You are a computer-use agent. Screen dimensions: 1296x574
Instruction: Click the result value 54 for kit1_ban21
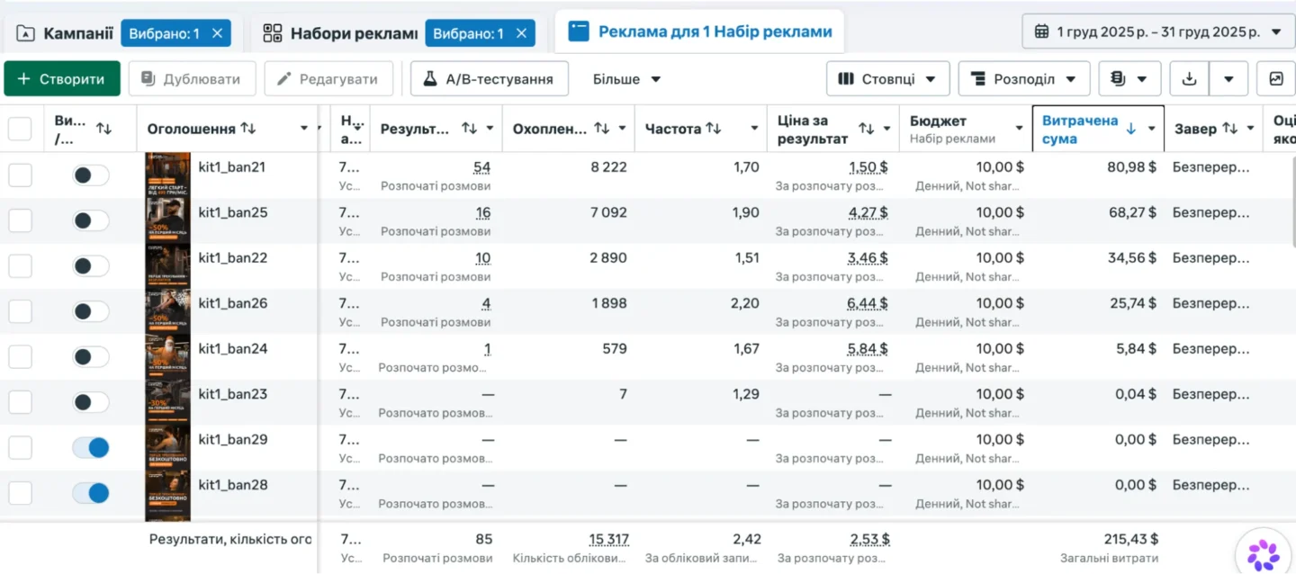tap(481, 167)
